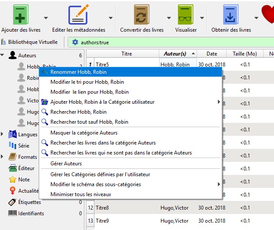Select the Langues category icon
274x230 pixels.
pos(13,134)
